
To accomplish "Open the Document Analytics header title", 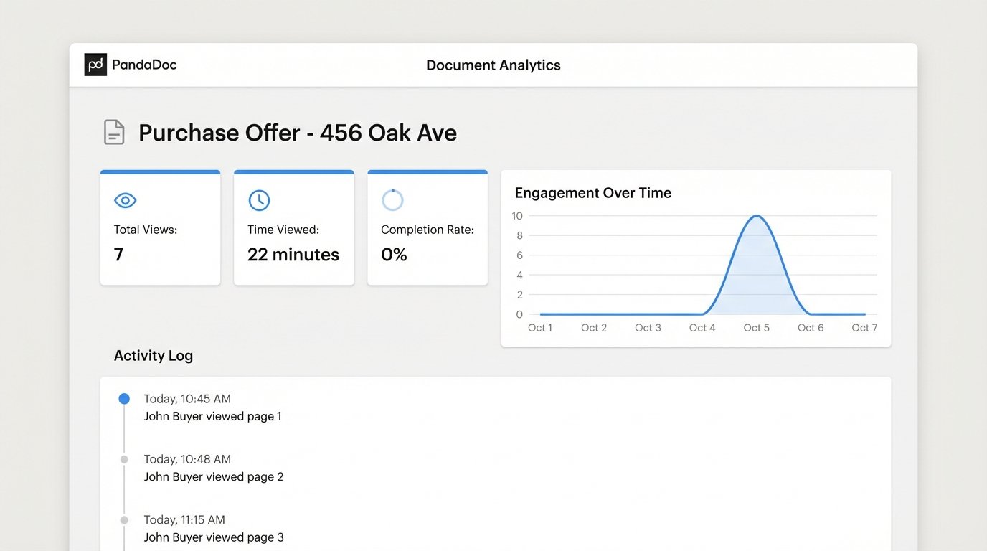I will pos(493,65).
